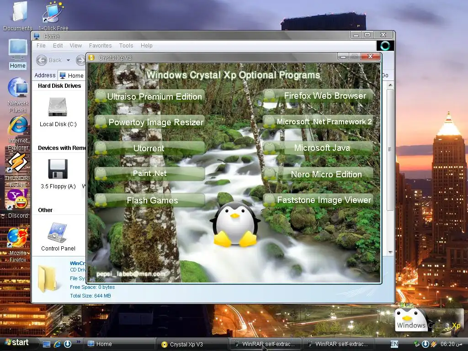Click the EN language indicator
Screen dimensions: 468x351
coord(394,344)
